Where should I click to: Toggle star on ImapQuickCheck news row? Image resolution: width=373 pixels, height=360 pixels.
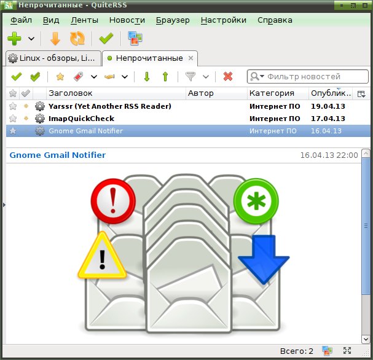tap(13, 119)
